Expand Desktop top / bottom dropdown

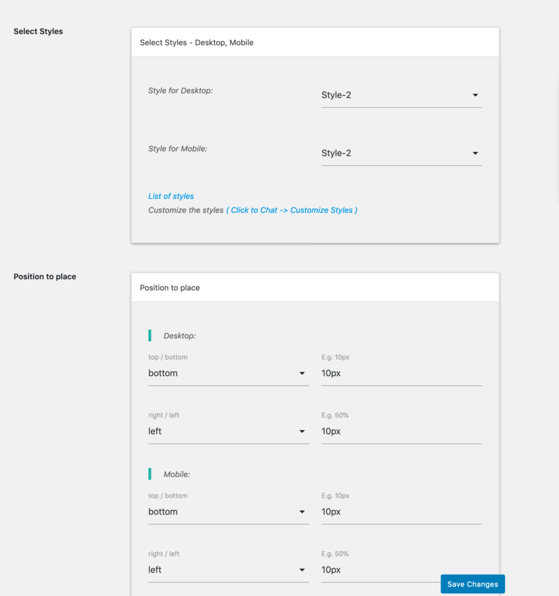click(228, 373)
